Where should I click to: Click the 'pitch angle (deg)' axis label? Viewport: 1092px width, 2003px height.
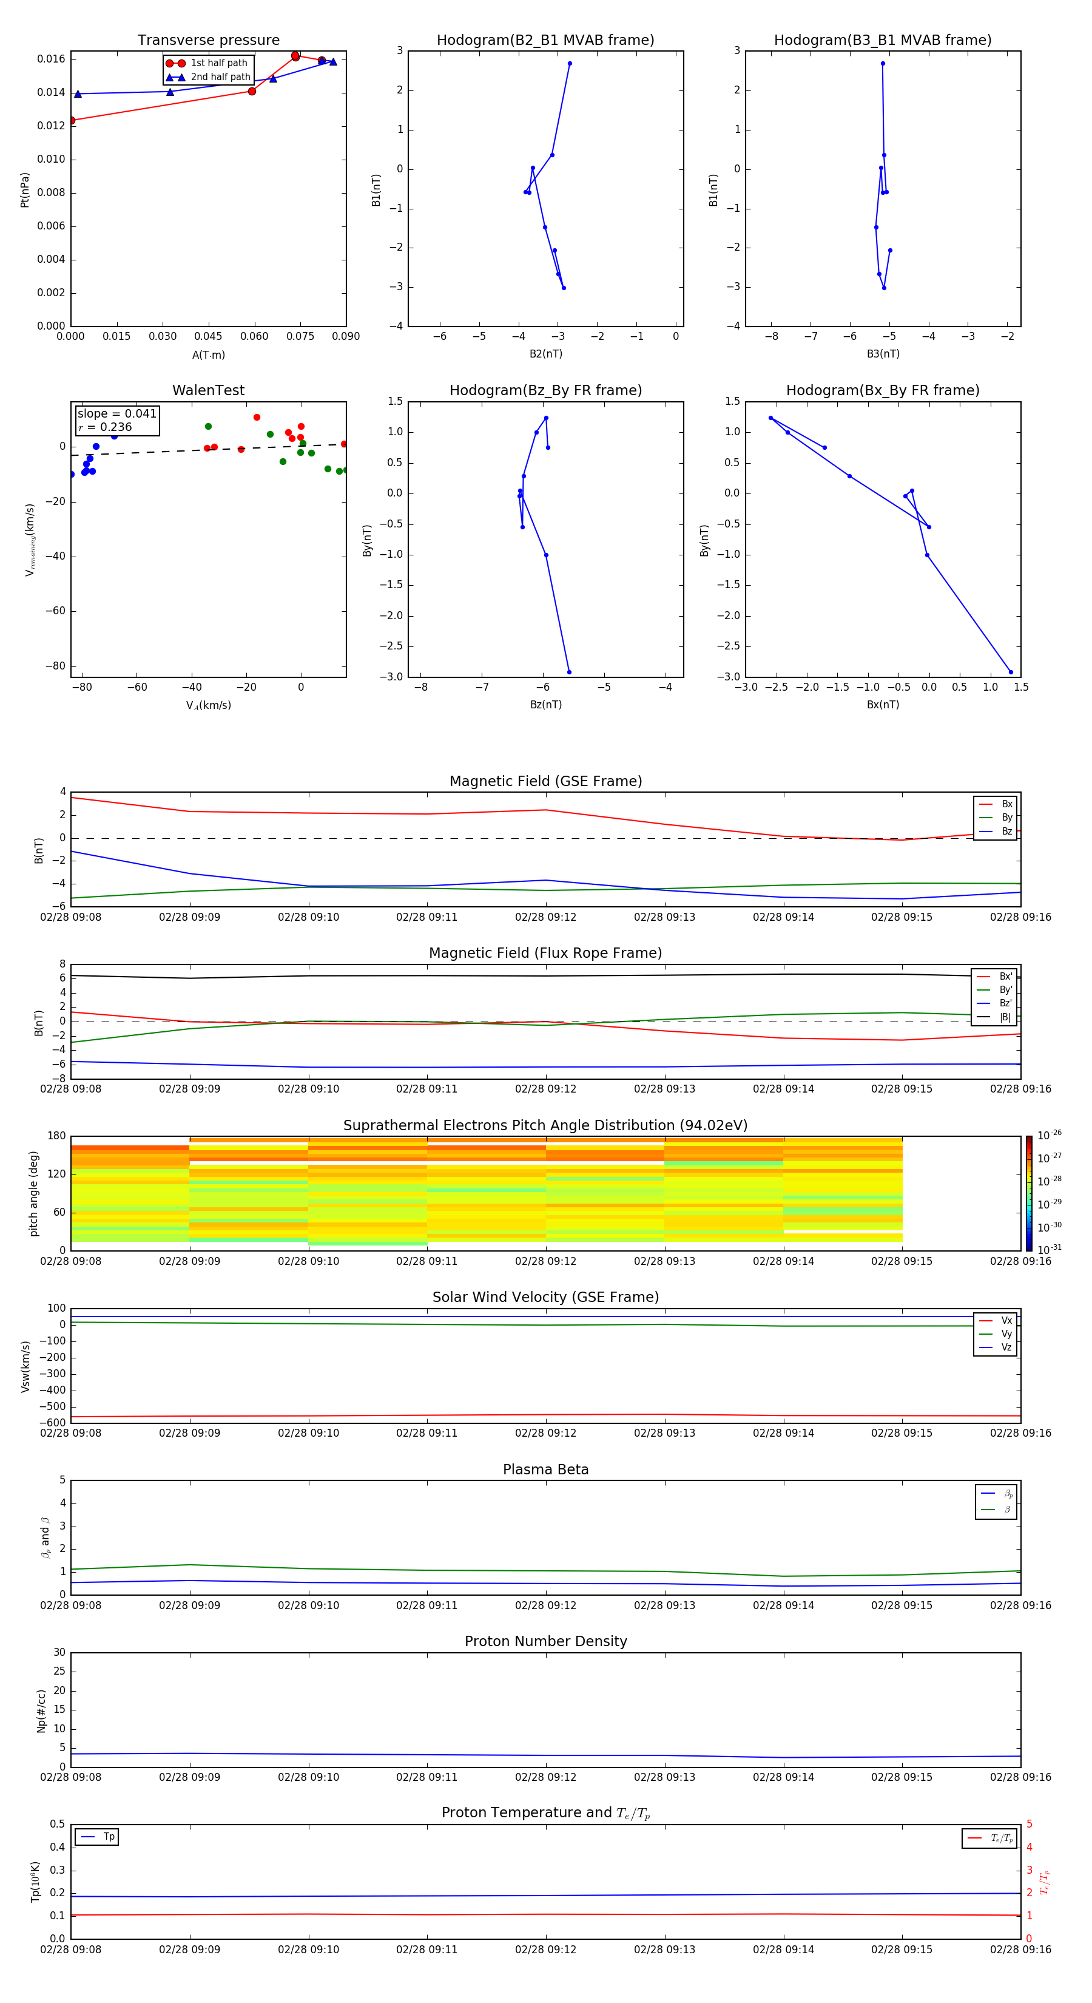point(33,1193)
